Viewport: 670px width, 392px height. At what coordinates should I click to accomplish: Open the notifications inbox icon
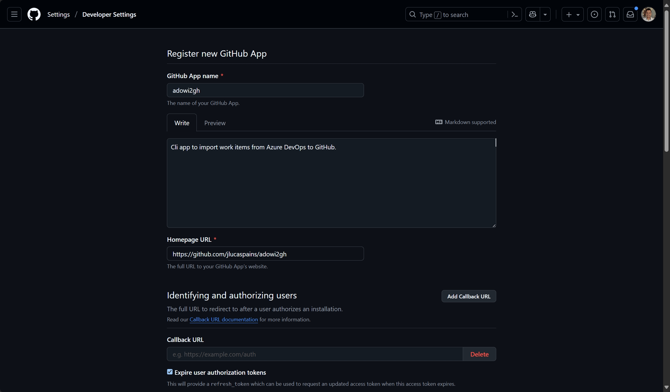point(630,14)
